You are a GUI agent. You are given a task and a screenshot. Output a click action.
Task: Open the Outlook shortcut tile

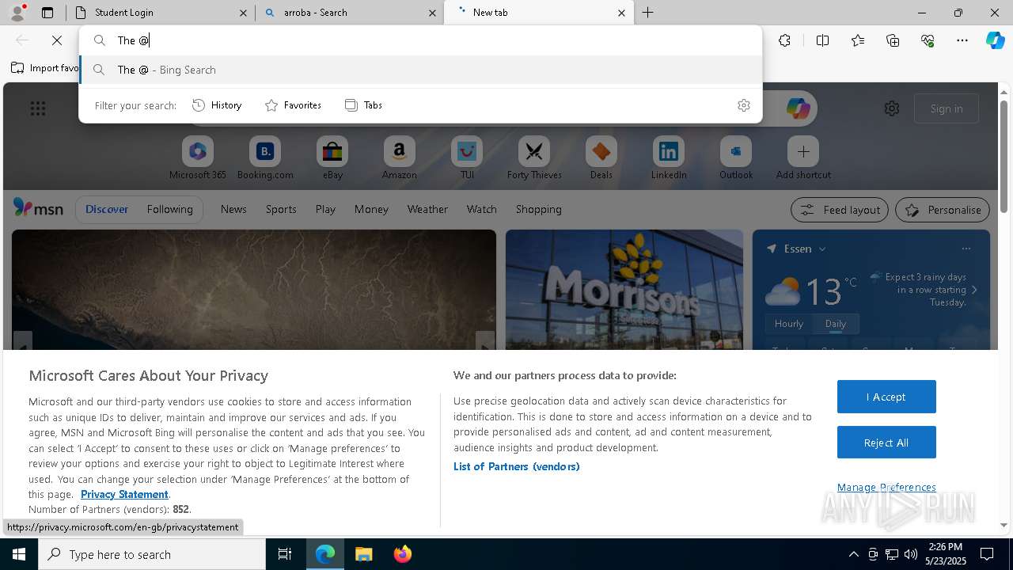(736, 158)
